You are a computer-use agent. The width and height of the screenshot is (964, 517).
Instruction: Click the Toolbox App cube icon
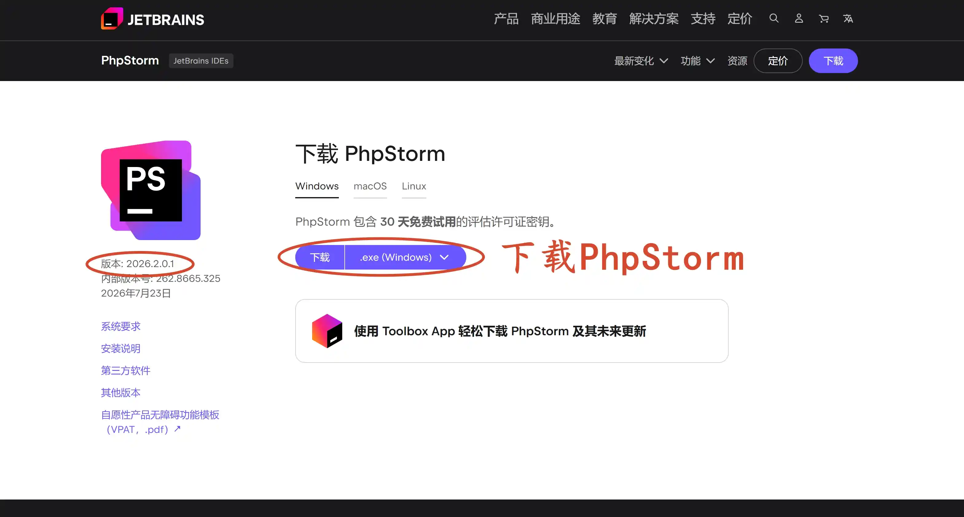pos(327,331)
